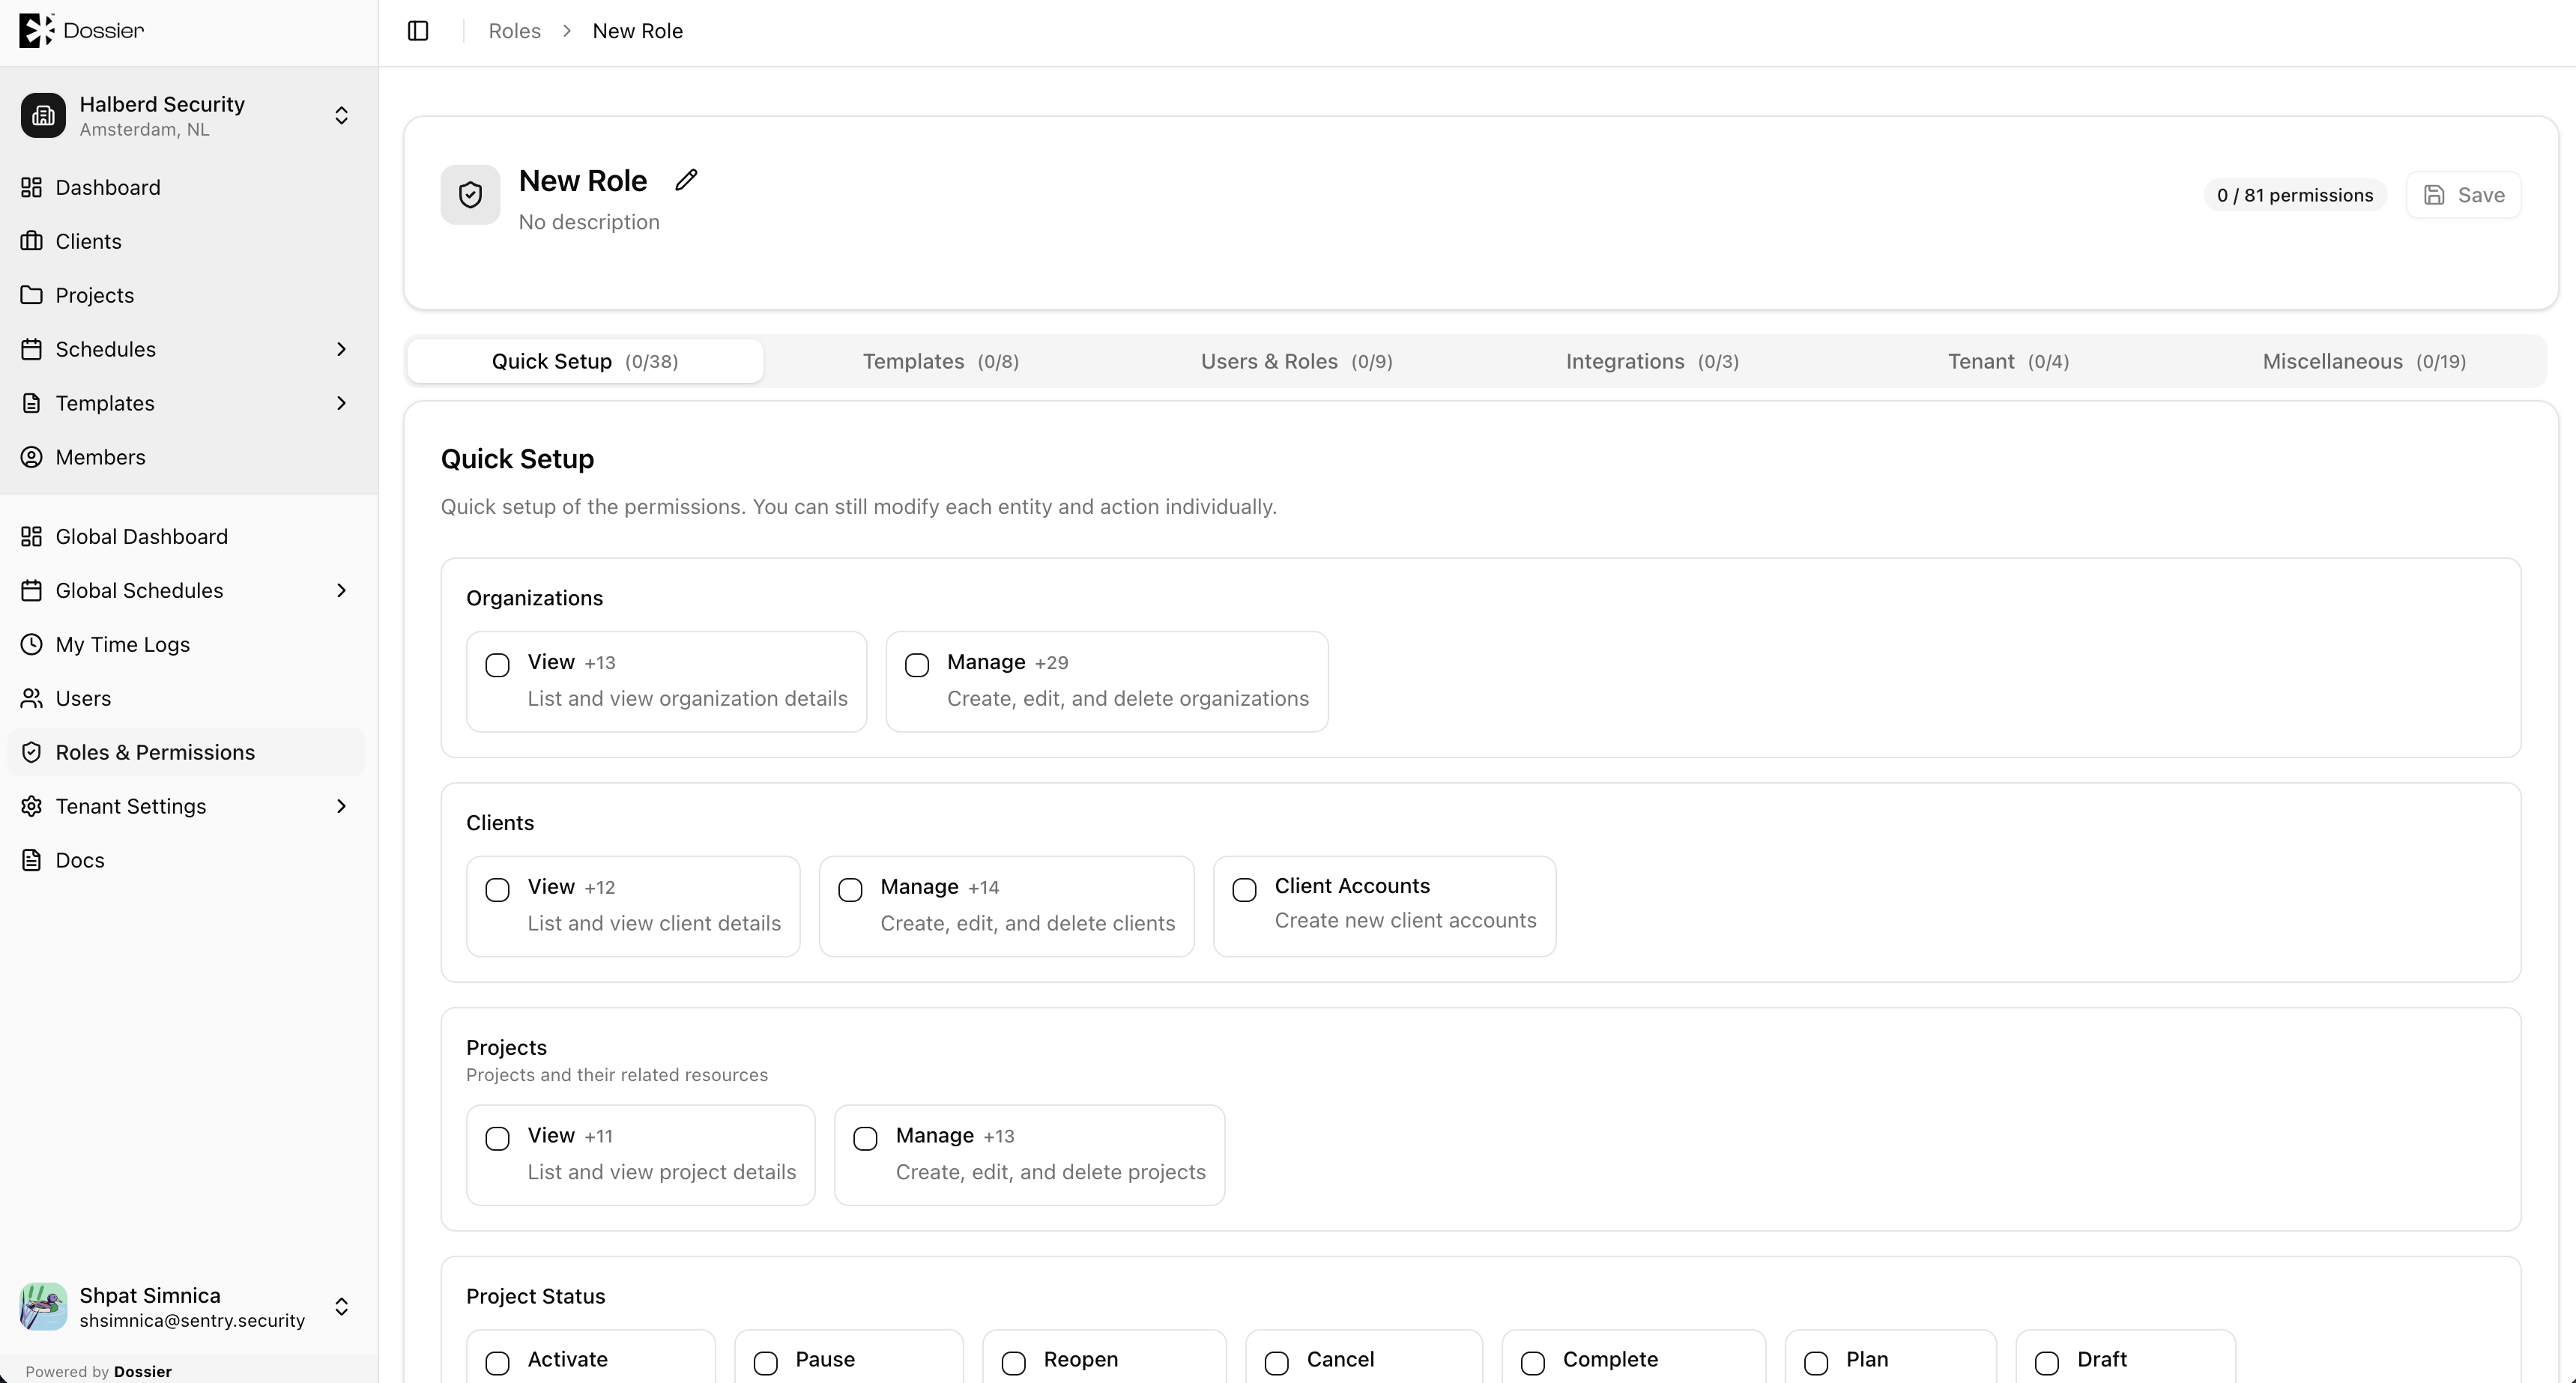This screenshot has width=2576, height=1383.
Task: Click the Users people icon
Action: point(32,698)
